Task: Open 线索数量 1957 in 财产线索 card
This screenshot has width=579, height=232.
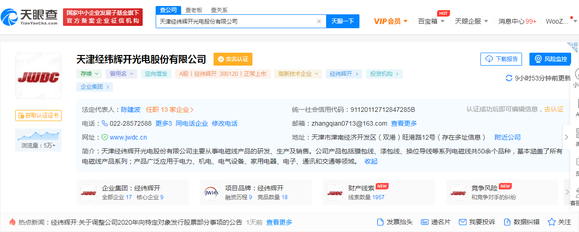Action: point(366,197)
